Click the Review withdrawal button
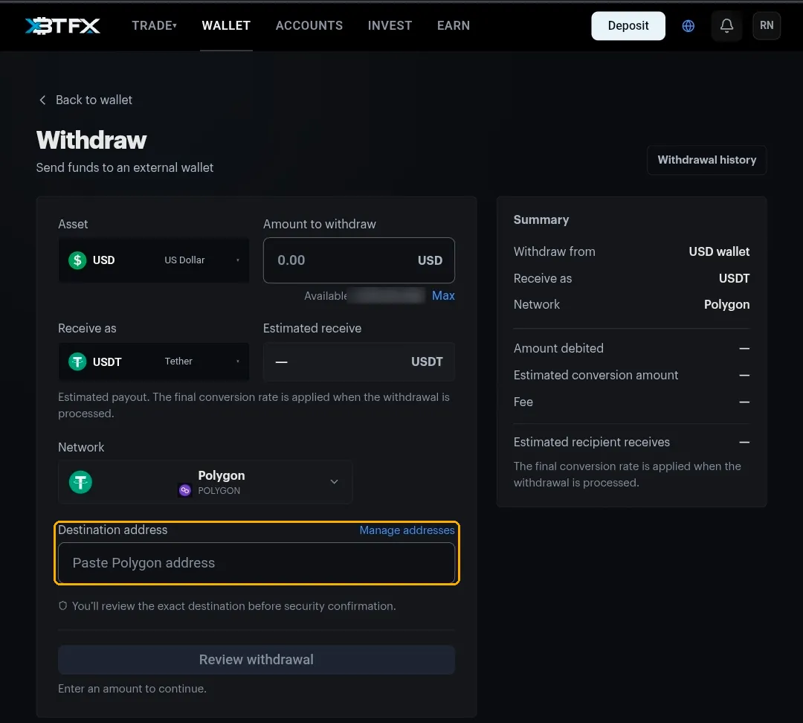Image resolution: width=803 pixels, height=723 pixels. click(x=256, y=660)
